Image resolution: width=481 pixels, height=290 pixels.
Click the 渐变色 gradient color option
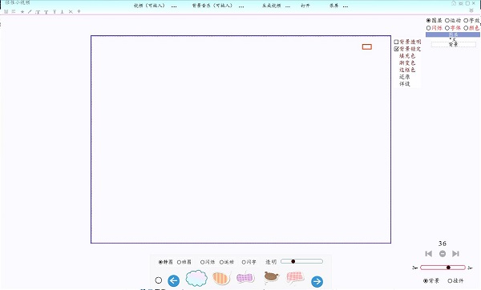click(407, 62)
